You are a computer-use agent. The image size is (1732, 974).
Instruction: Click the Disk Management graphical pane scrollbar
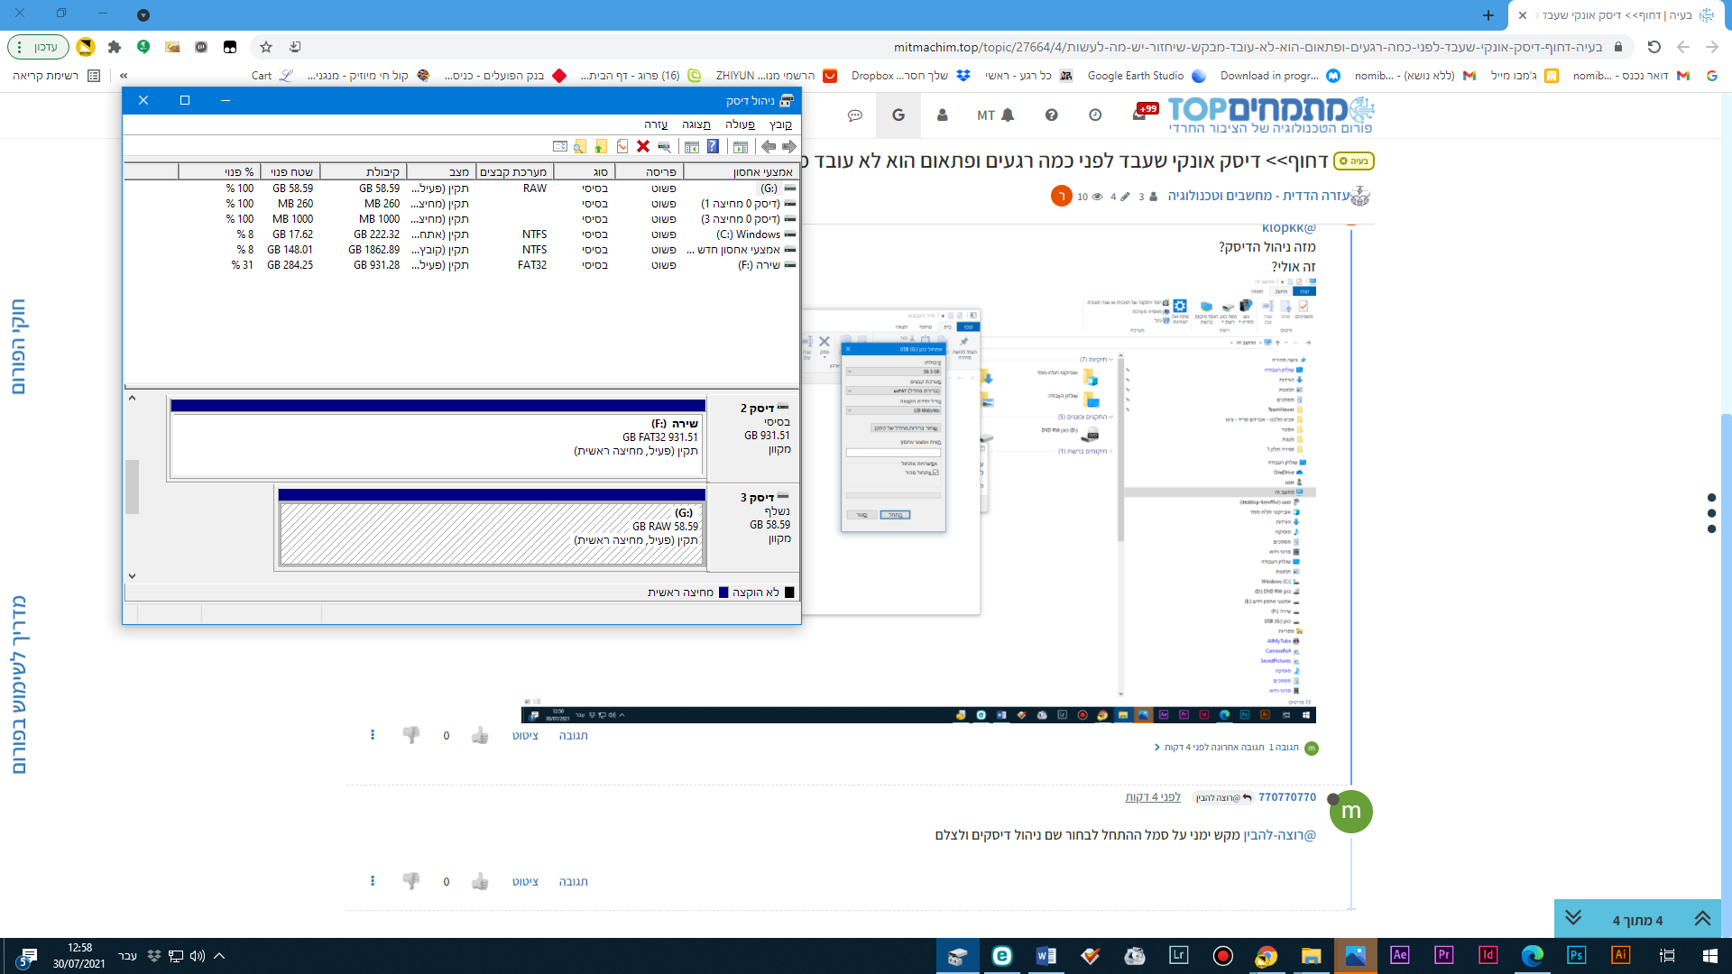[132, 487]
